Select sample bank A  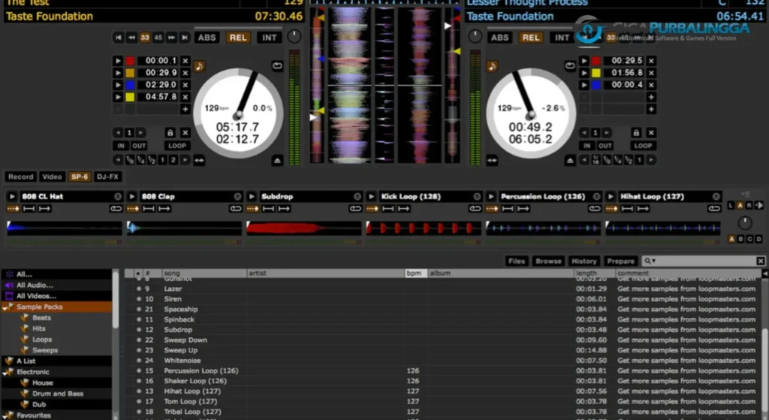pos(731,239)
